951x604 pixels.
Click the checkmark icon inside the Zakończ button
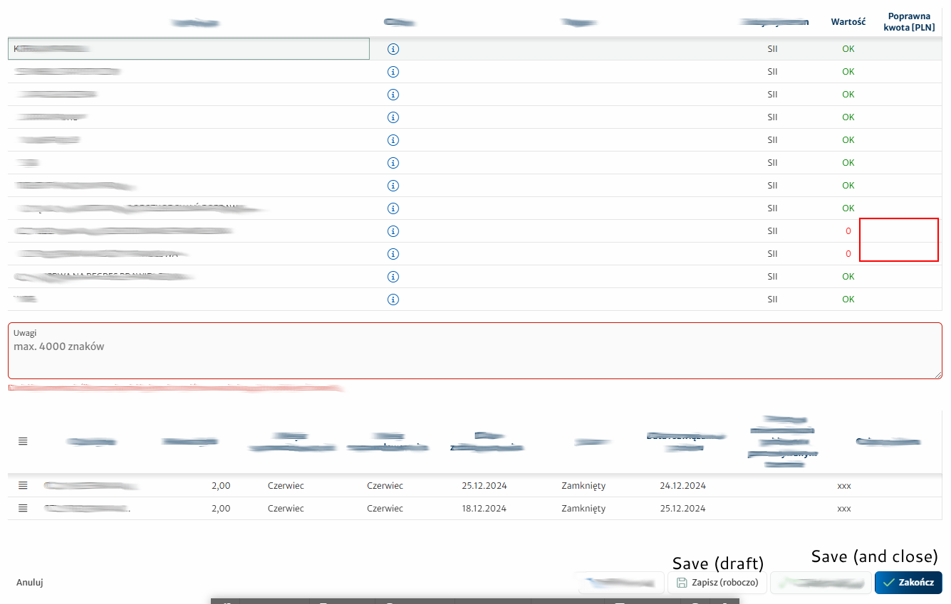890,582
